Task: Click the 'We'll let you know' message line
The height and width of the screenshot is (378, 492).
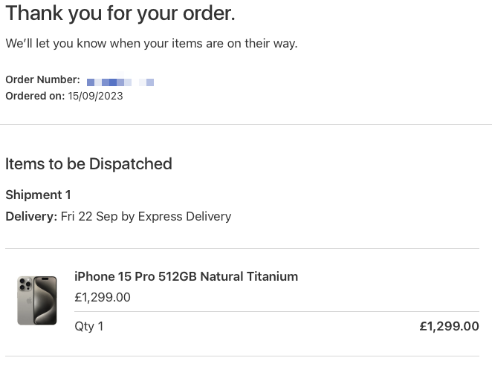Action: click(x=151, y=43)
